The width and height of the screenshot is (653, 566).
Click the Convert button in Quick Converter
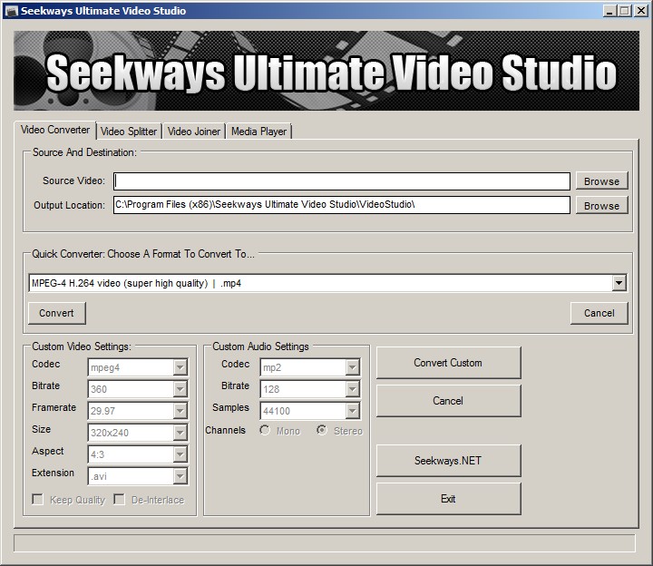pos(56,313)
